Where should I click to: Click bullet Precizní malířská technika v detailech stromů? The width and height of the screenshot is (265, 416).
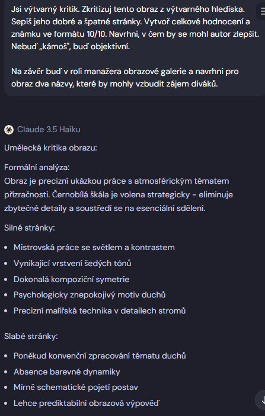(100, 311)
